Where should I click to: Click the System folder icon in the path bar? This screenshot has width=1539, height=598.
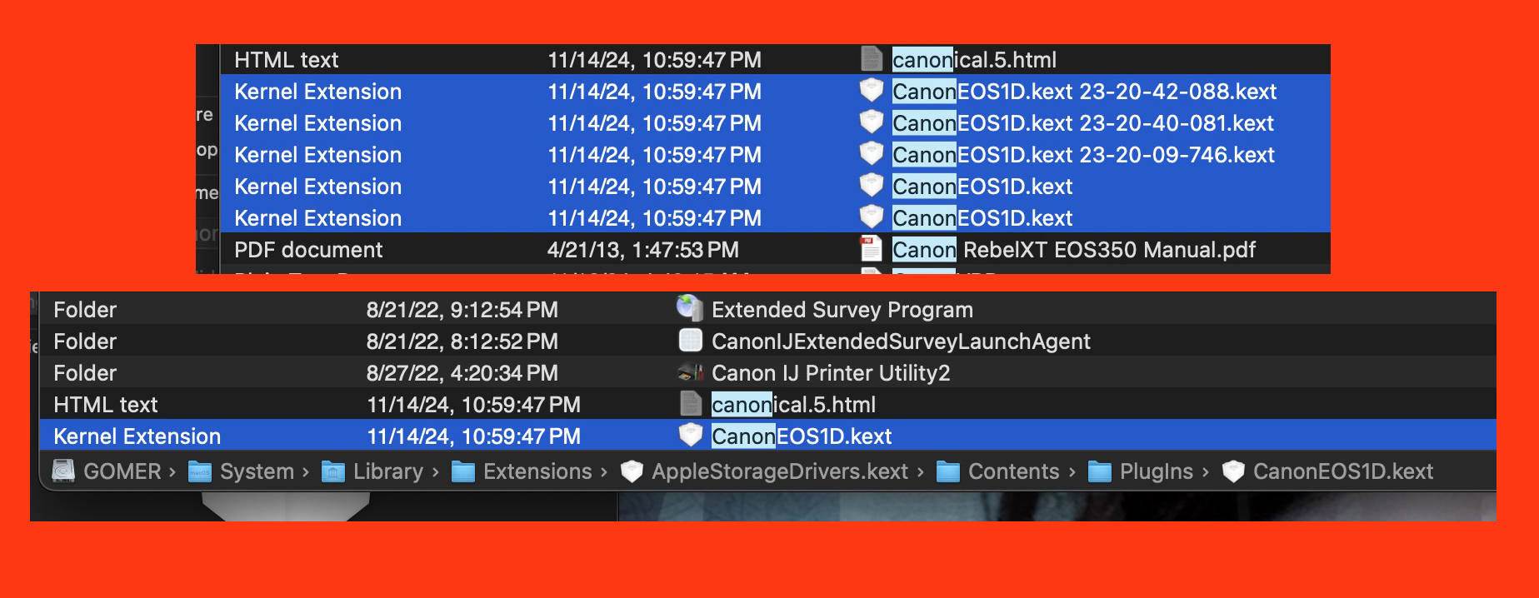click(200, 471)
